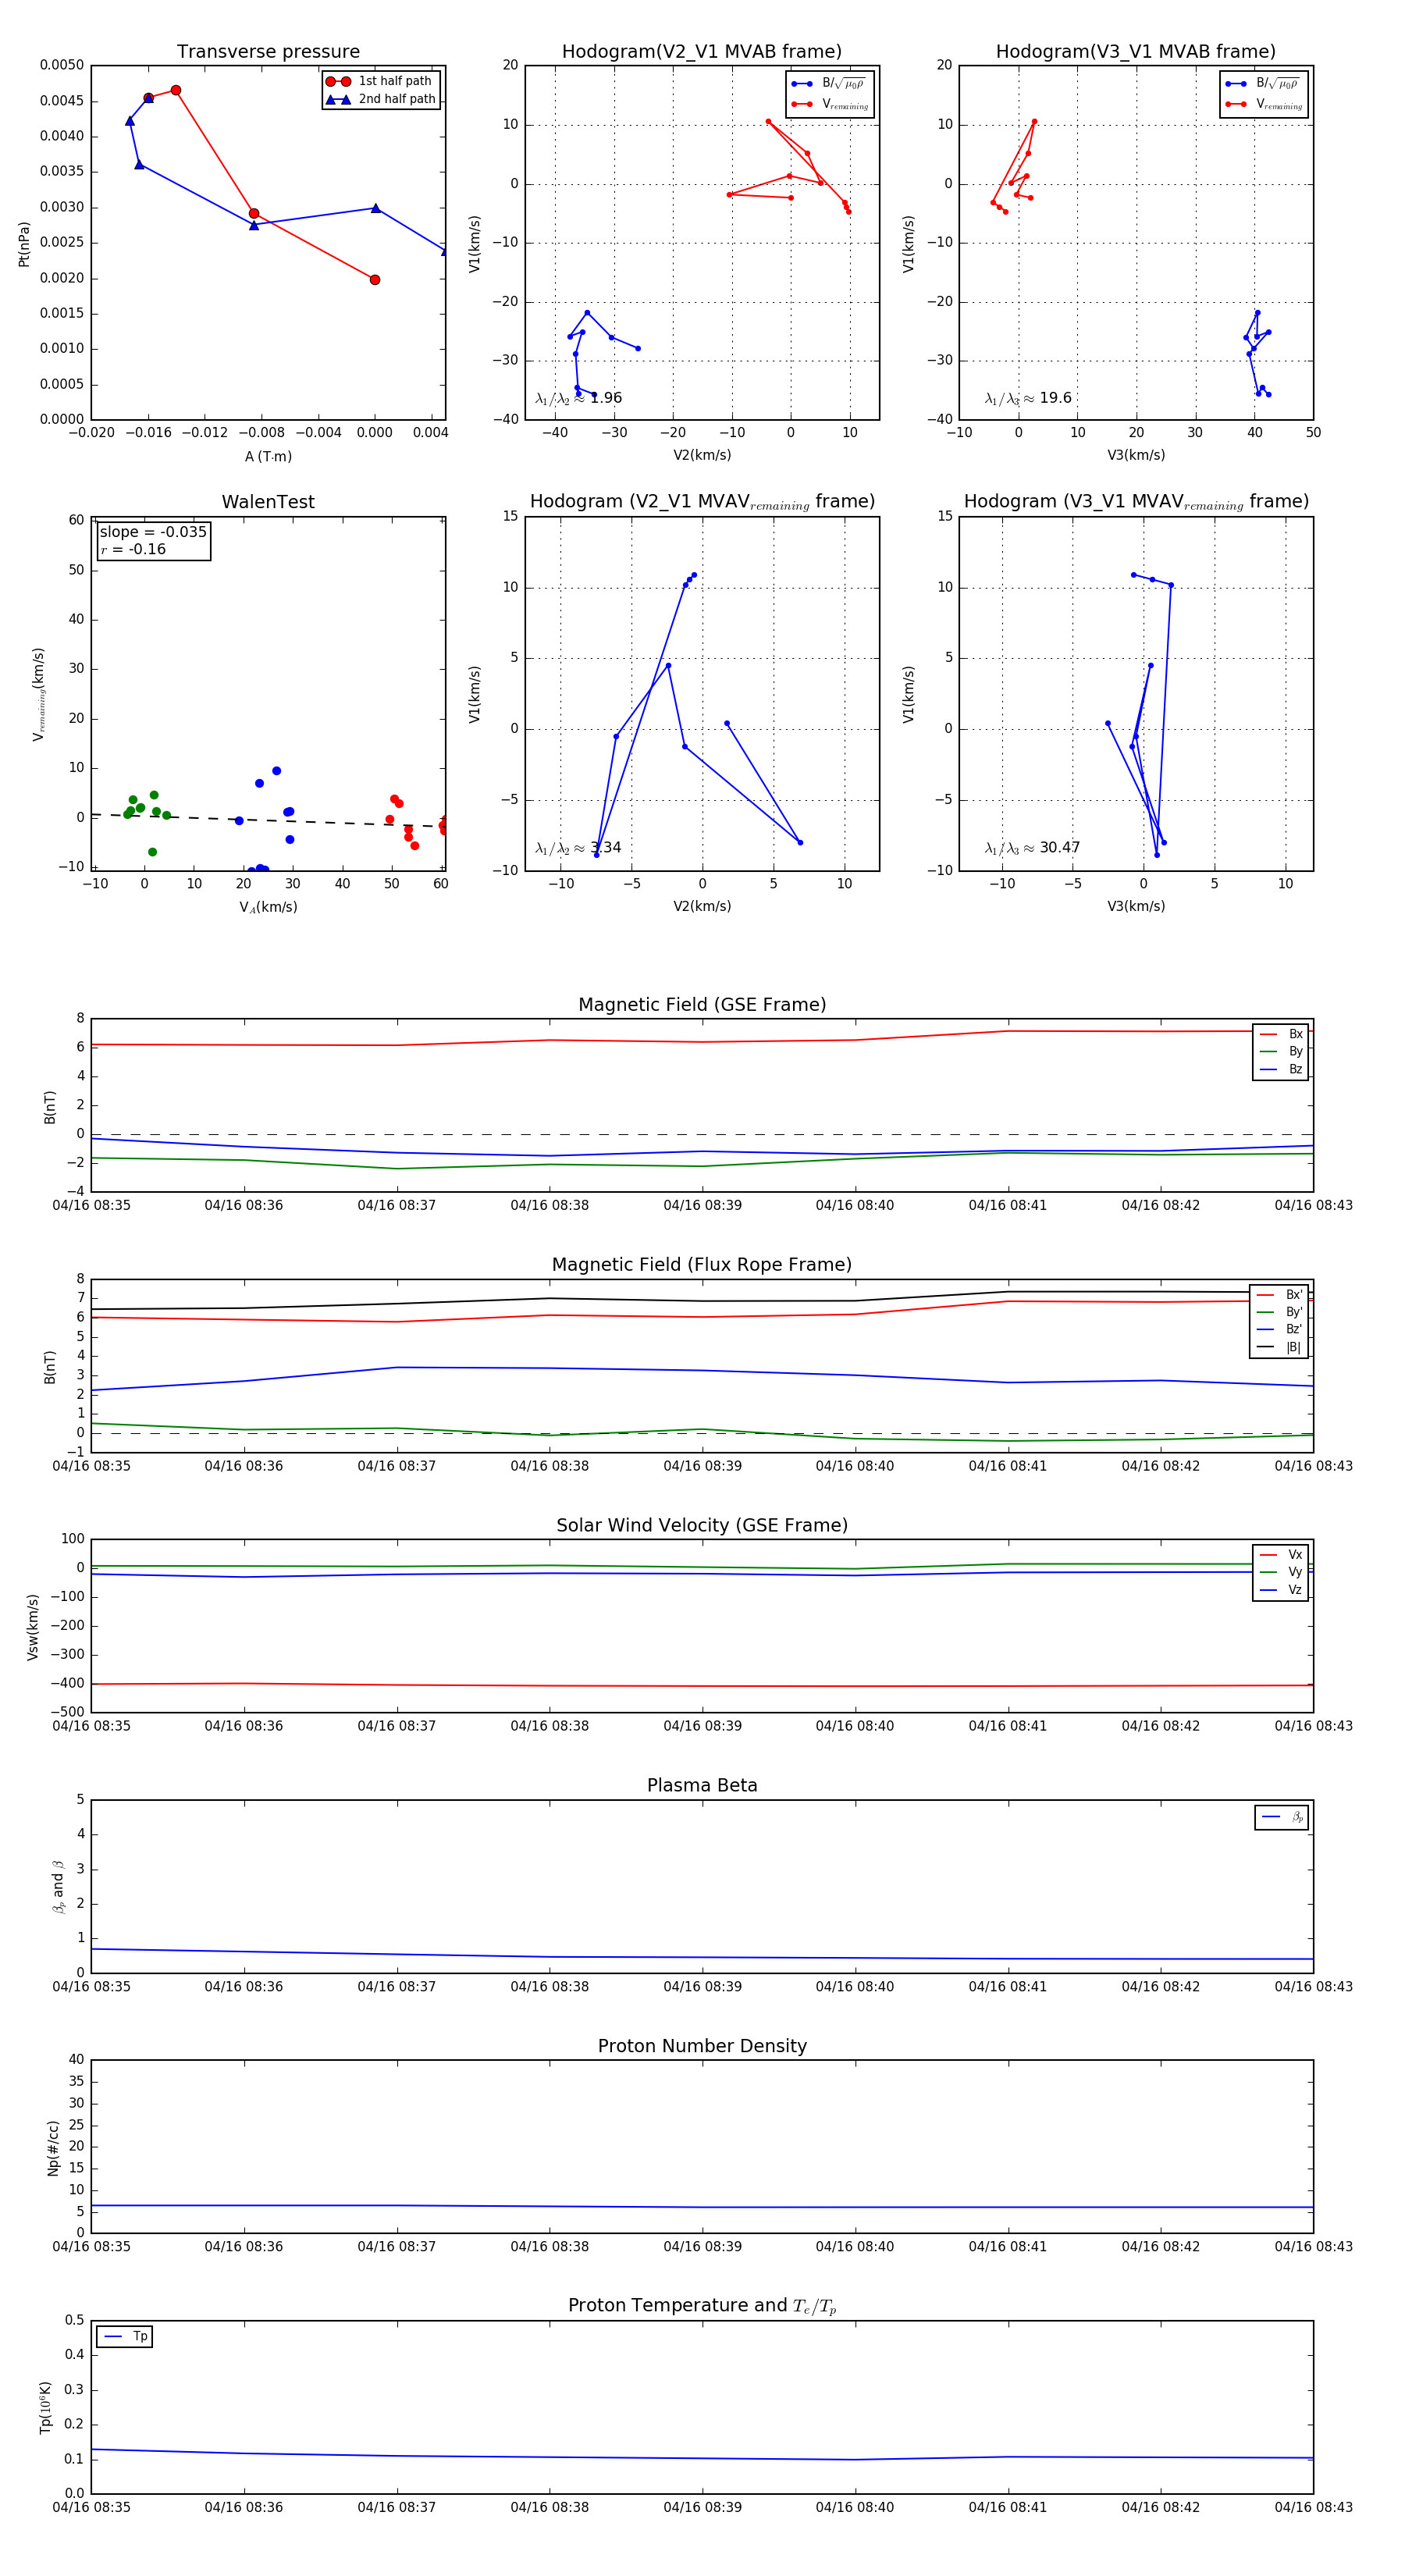The image size is (1405, 2576).
Task: Click the 'Tp' legend in proton temperature plot
Action: 124,2336
